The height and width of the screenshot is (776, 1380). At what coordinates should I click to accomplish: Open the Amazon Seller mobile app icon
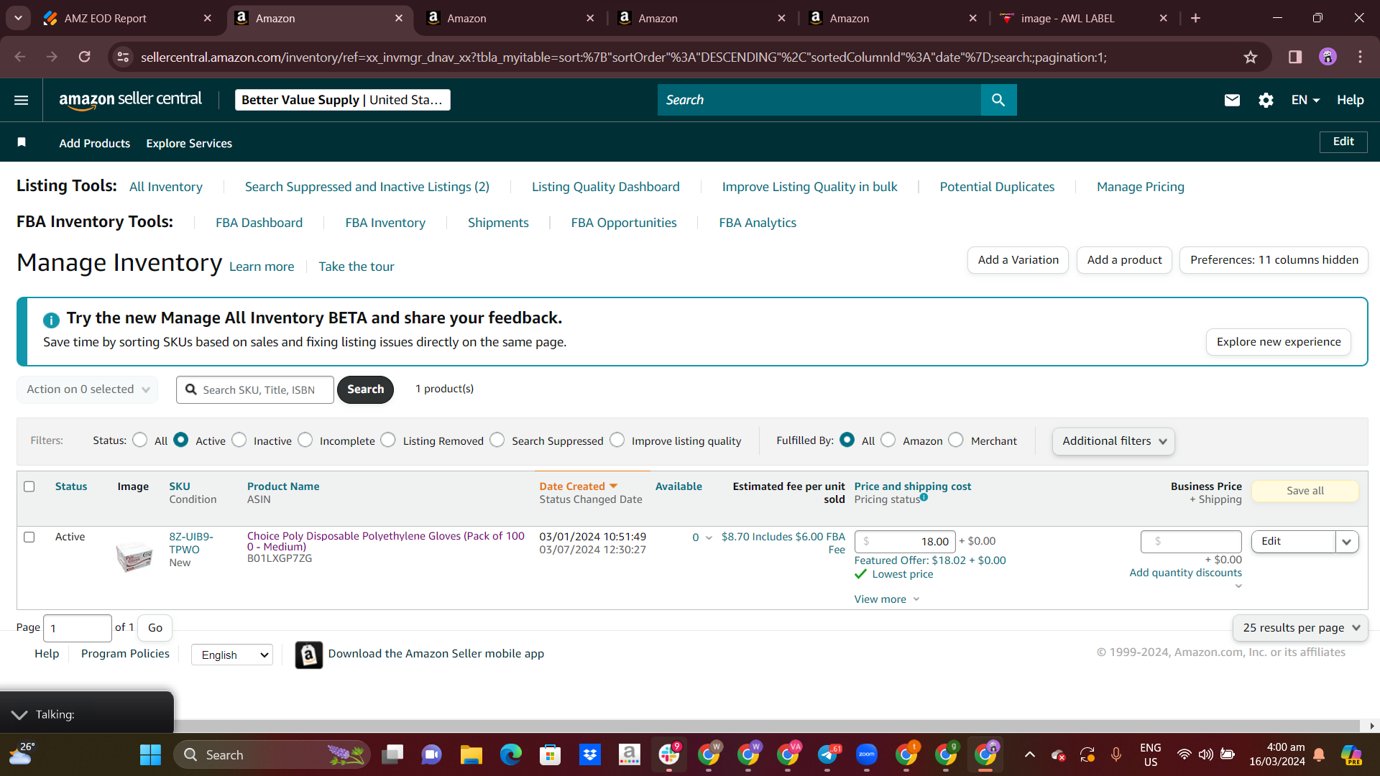coord(308,655)
